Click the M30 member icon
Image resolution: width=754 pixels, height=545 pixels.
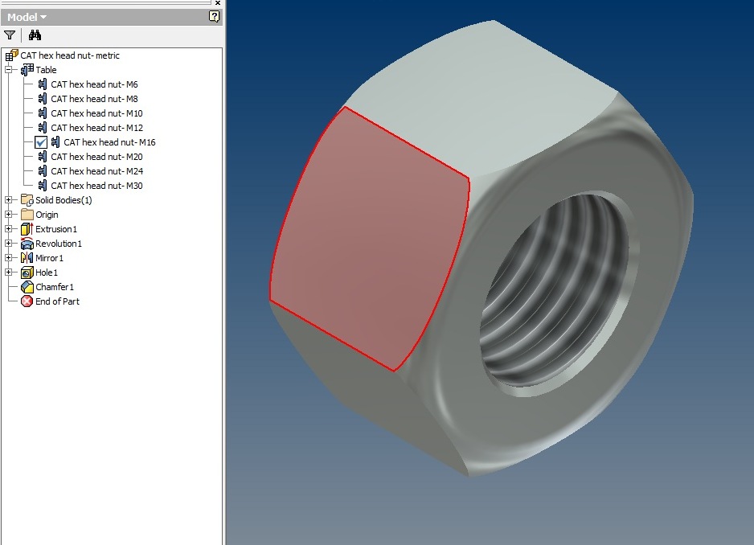pos(43,185)
